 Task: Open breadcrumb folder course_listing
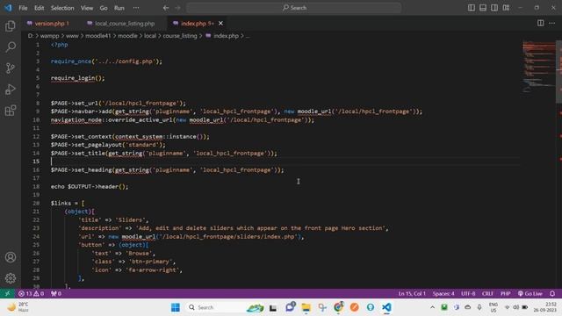tap(180, 36)
